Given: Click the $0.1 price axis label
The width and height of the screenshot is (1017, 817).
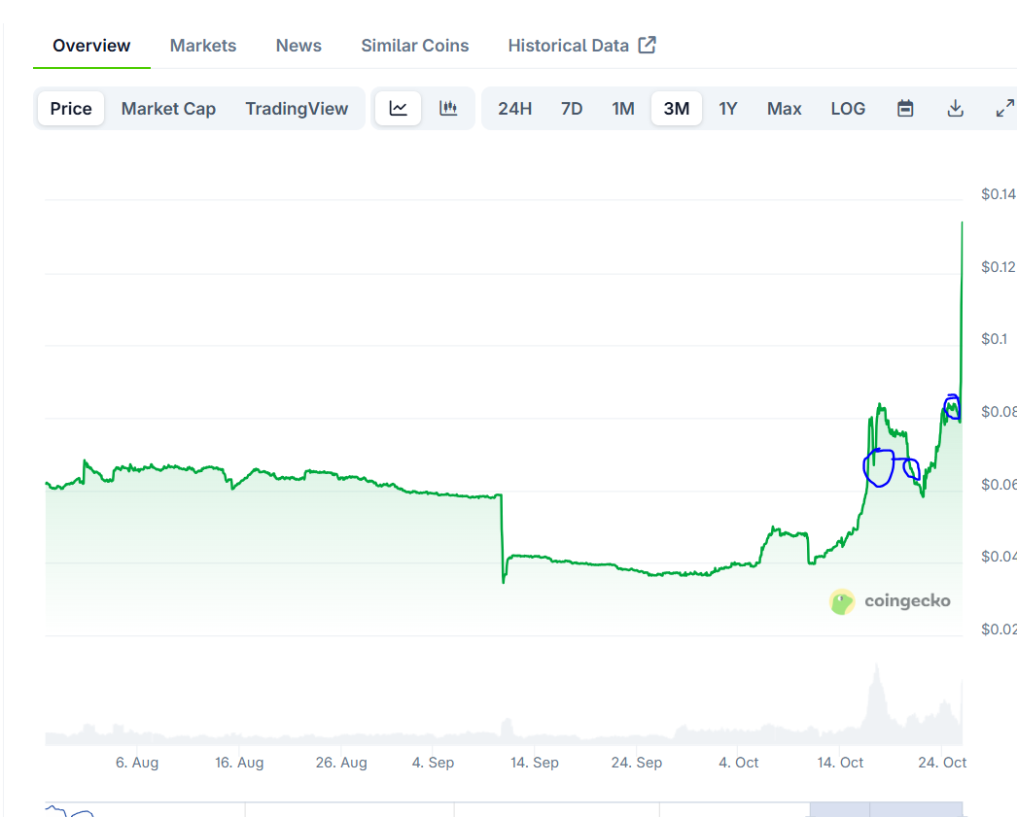Looking at the screenshot, I should 995,339.
